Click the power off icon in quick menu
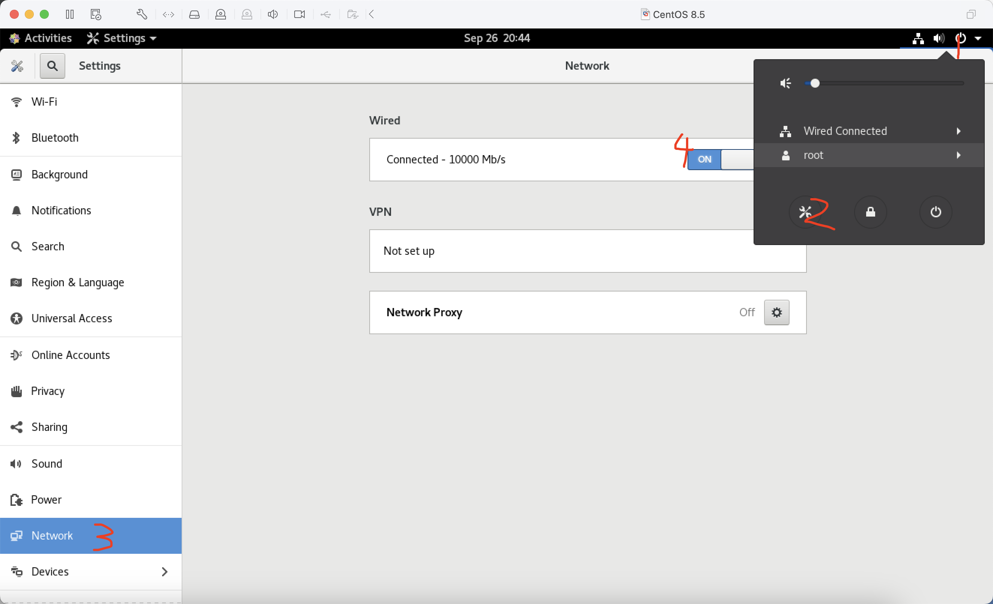Image resolution: width=993 pixels, height=604 pixels. (x=936, y=211)
